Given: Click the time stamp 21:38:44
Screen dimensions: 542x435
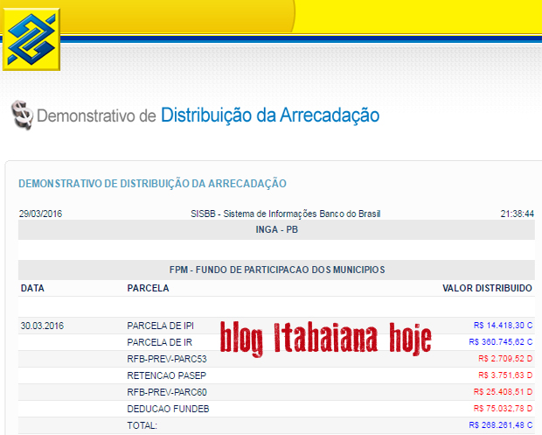Looking at the screenshot, I should point(518,214).
